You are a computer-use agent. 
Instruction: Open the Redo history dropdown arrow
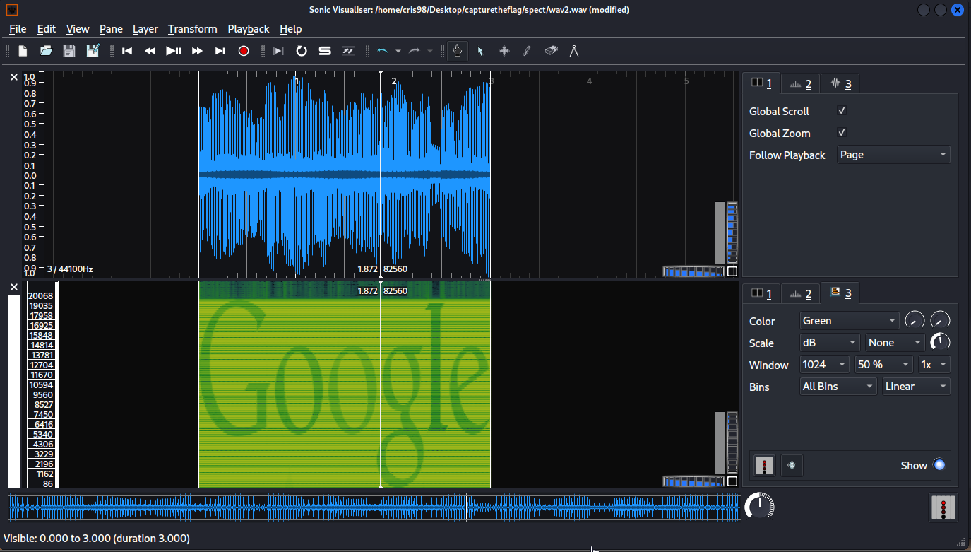[429, 51]
